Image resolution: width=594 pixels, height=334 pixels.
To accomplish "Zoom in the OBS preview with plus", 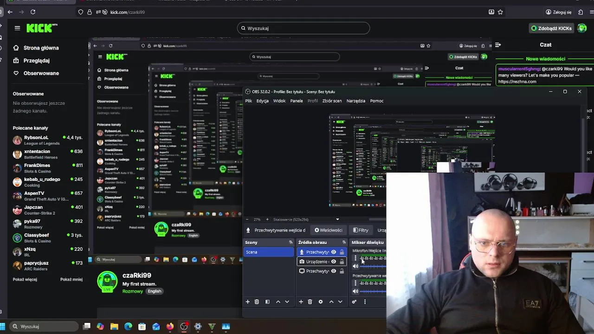I will tap(267, 219).
